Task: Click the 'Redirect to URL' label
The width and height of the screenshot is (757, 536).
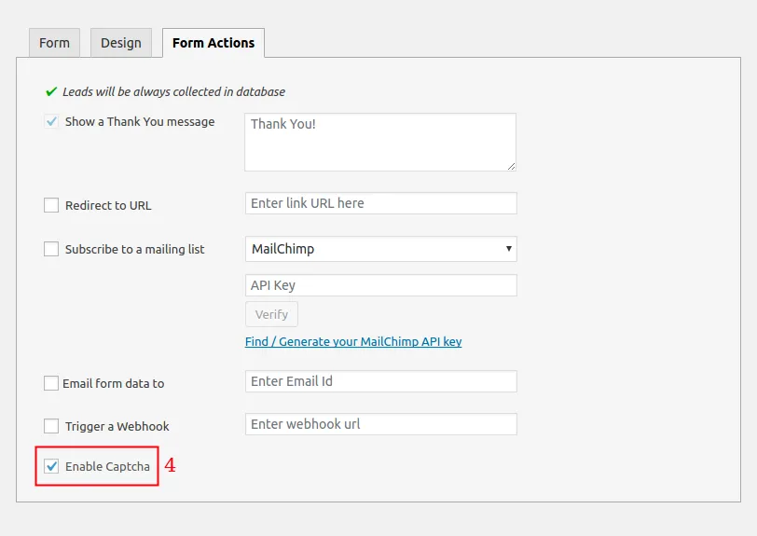Action: pyautogui.click(x=108, y=206)
